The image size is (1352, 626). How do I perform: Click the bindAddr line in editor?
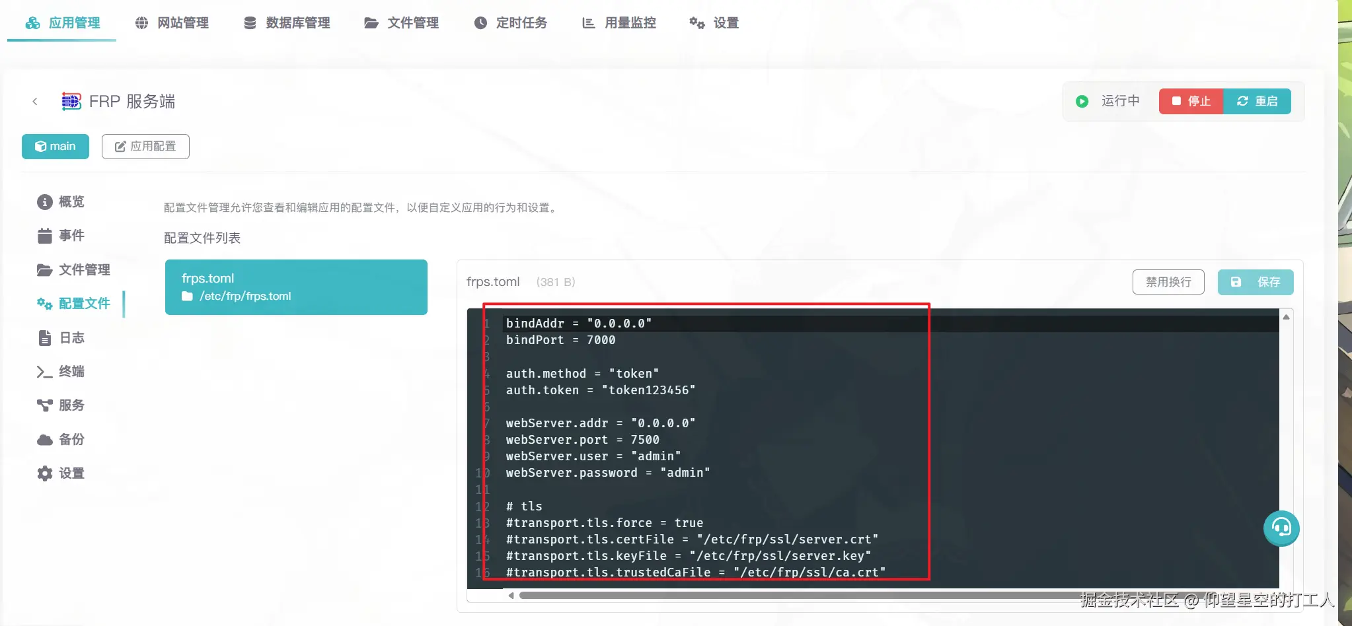pyautogui.click(x=578, y=324)
